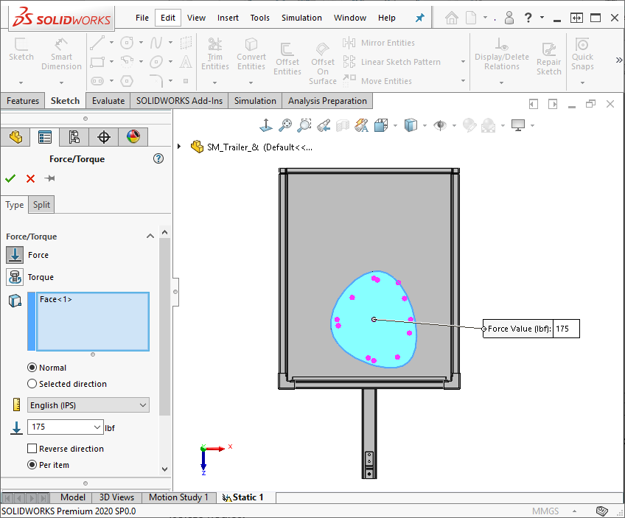Open the ConfigurationManager tab icon
The width and height of the screenshot is (625, 518).
74,137
